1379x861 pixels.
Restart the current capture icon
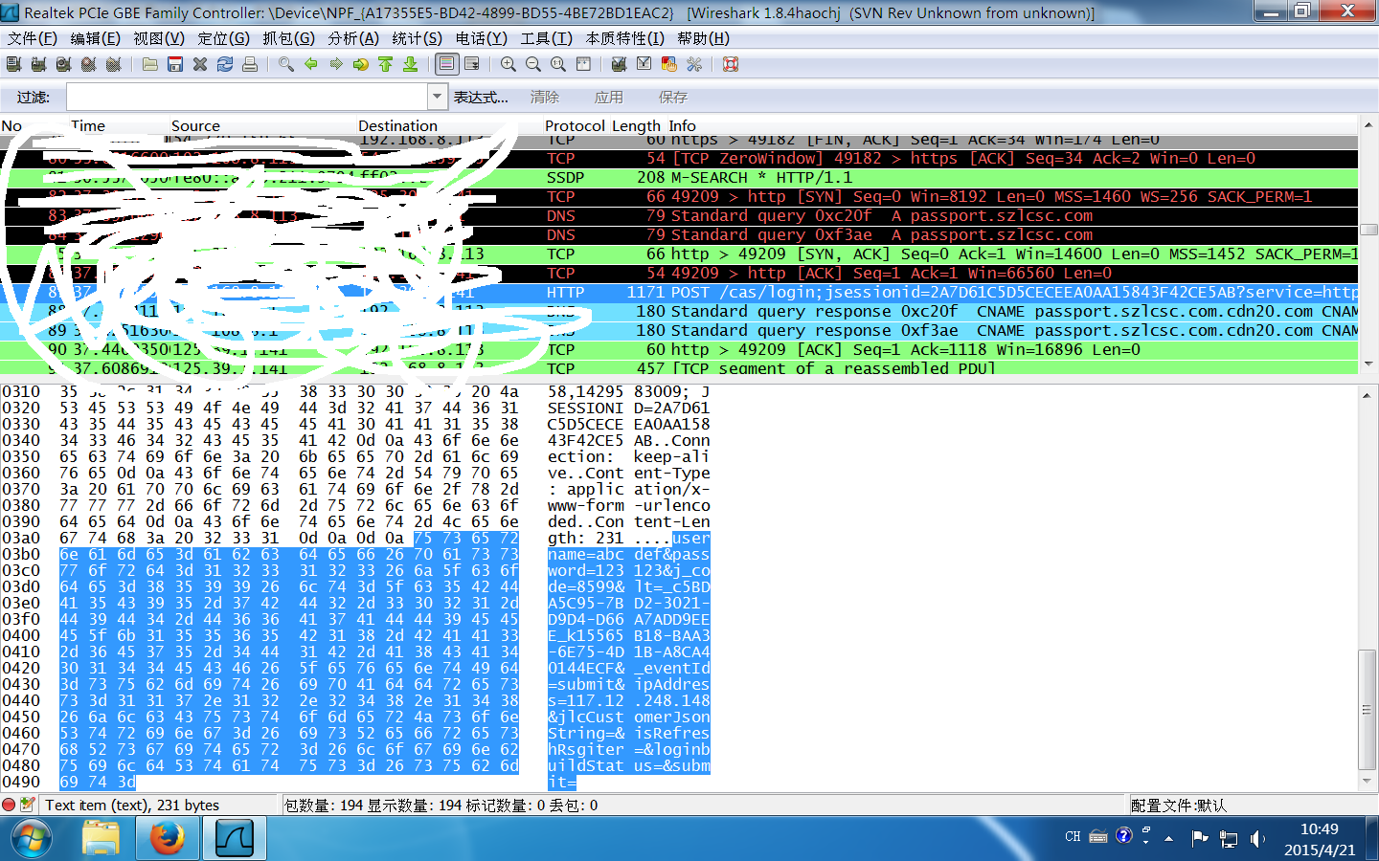pyautogui.click(x=113, y=64)
